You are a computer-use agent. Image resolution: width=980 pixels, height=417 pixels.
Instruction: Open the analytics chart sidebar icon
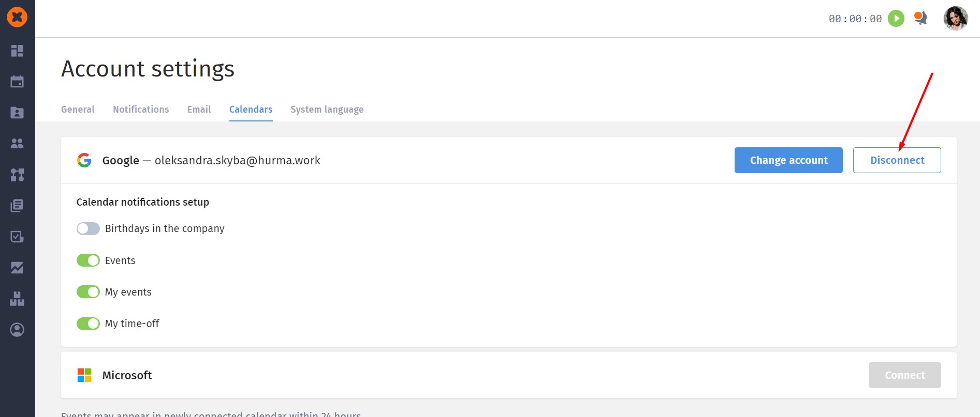(17, 268)
